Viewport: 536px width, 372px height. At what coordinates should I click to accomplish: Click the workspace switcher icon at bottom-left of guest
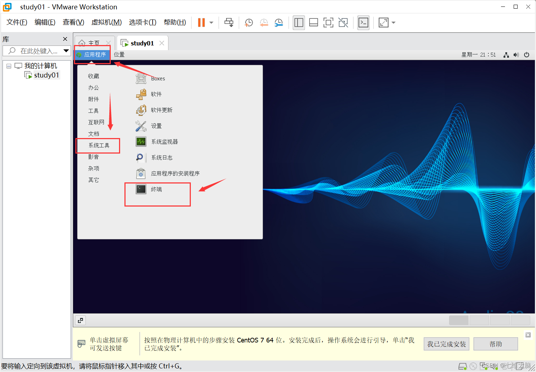point(80,320)
